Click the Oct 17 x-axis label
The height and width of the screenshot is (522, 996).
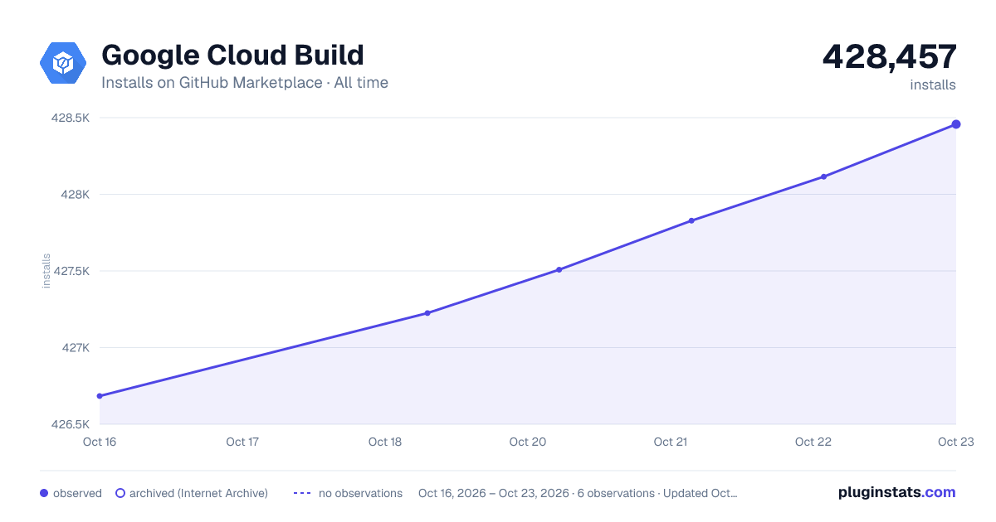tap(242, 442)
